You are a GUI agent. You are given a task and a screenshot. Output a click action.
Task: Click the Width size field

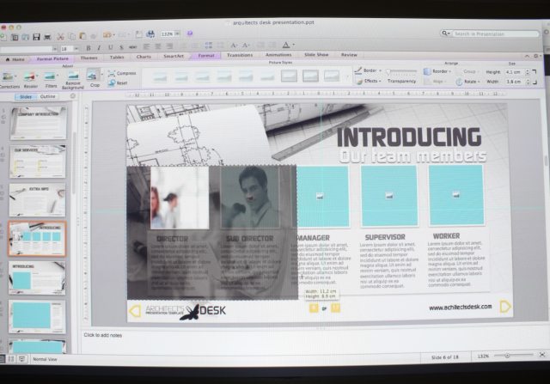pos(514,82)
